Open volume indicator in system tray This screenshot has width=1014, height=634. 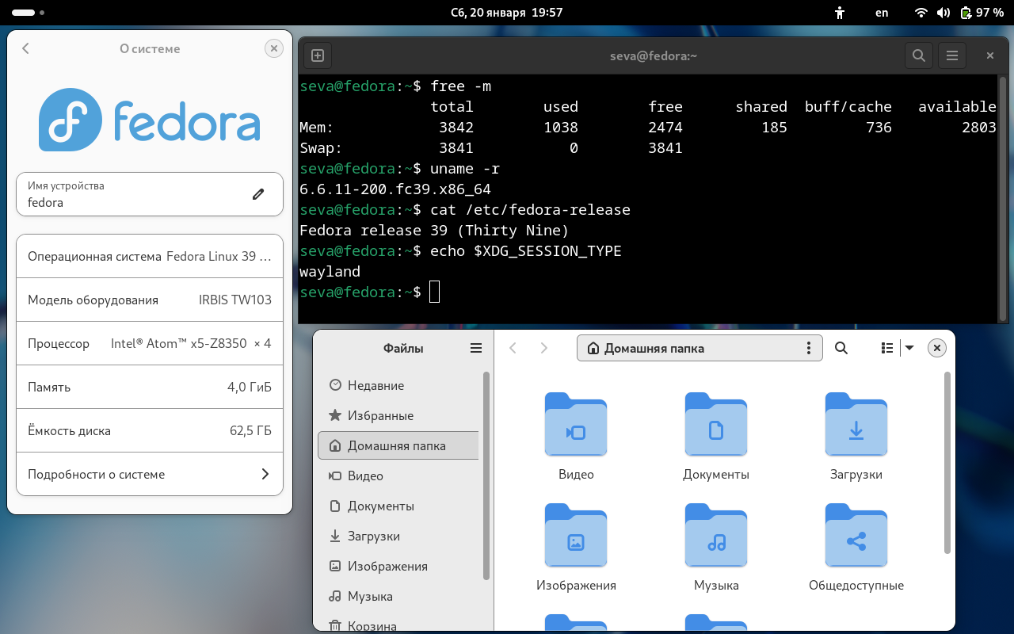point(943,13)
